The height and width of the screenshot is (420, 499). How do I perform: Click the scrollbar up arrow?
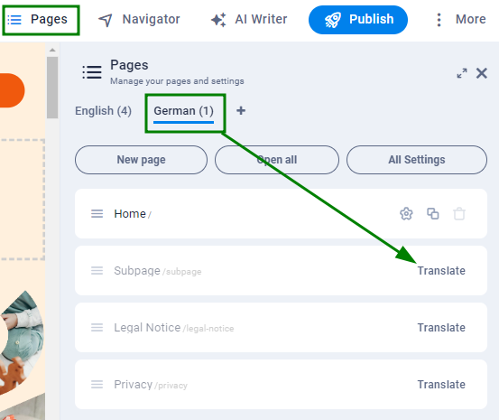tap(52, 50)
